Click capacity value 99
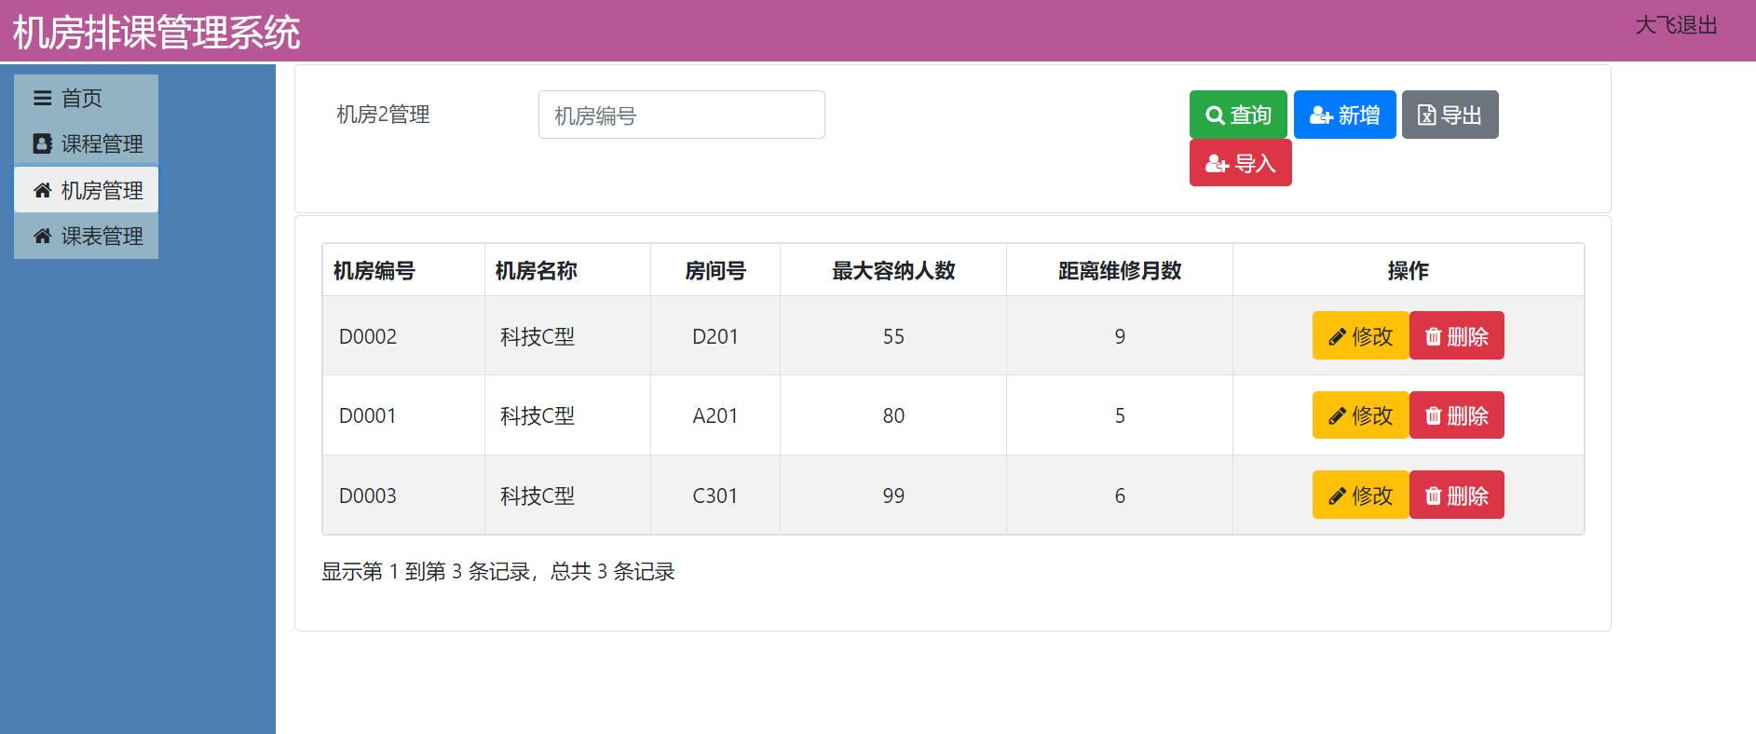 click(893, 496)
